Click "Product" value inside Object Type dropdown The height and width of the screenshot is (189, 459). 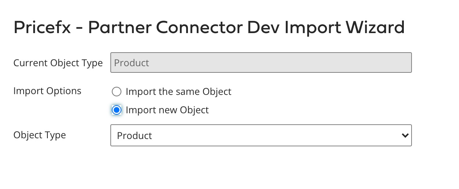pos(134,136)
